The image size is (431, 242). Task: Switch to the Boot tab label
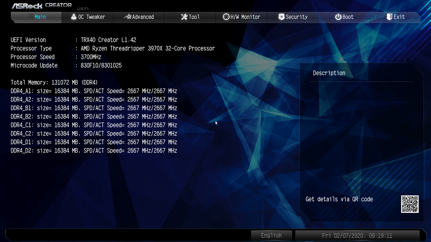(348, 17)
